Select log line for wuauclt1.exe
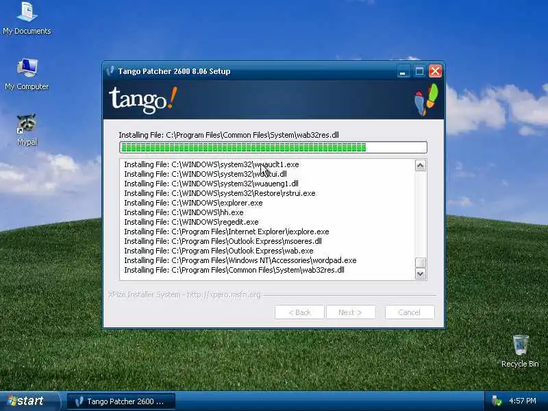548x411 pixels. point(212,164)
